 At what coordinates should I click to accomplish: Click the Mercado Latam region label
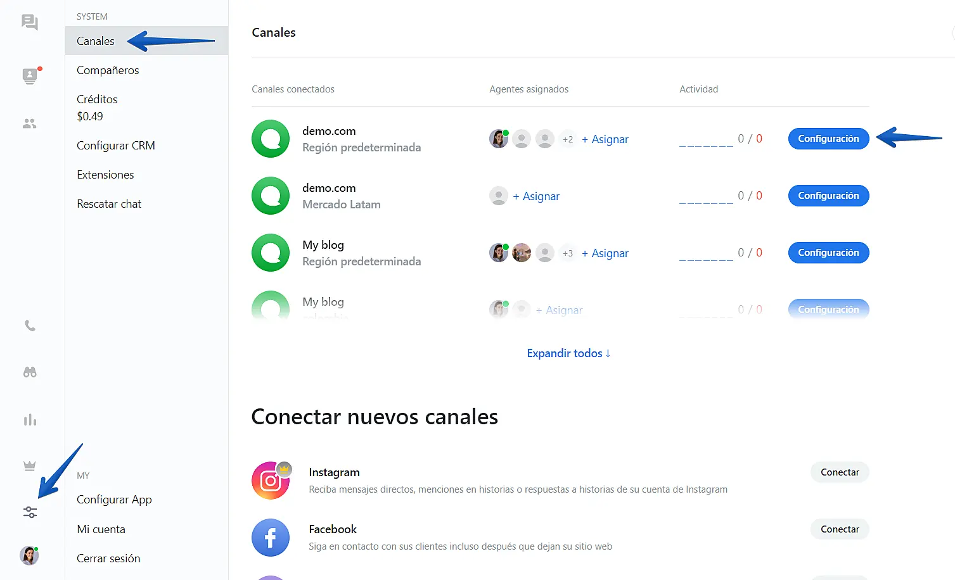(342, 205)
